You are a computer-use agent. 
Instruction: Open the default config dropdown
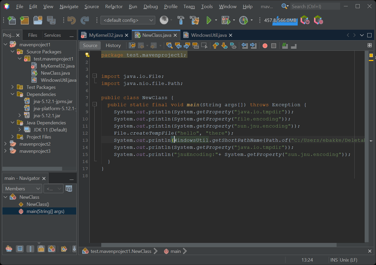click(x=128, y=20)
